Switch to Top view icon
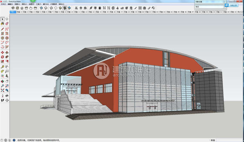The width and height of the screenshot is (244, 142). coord(17,8)
